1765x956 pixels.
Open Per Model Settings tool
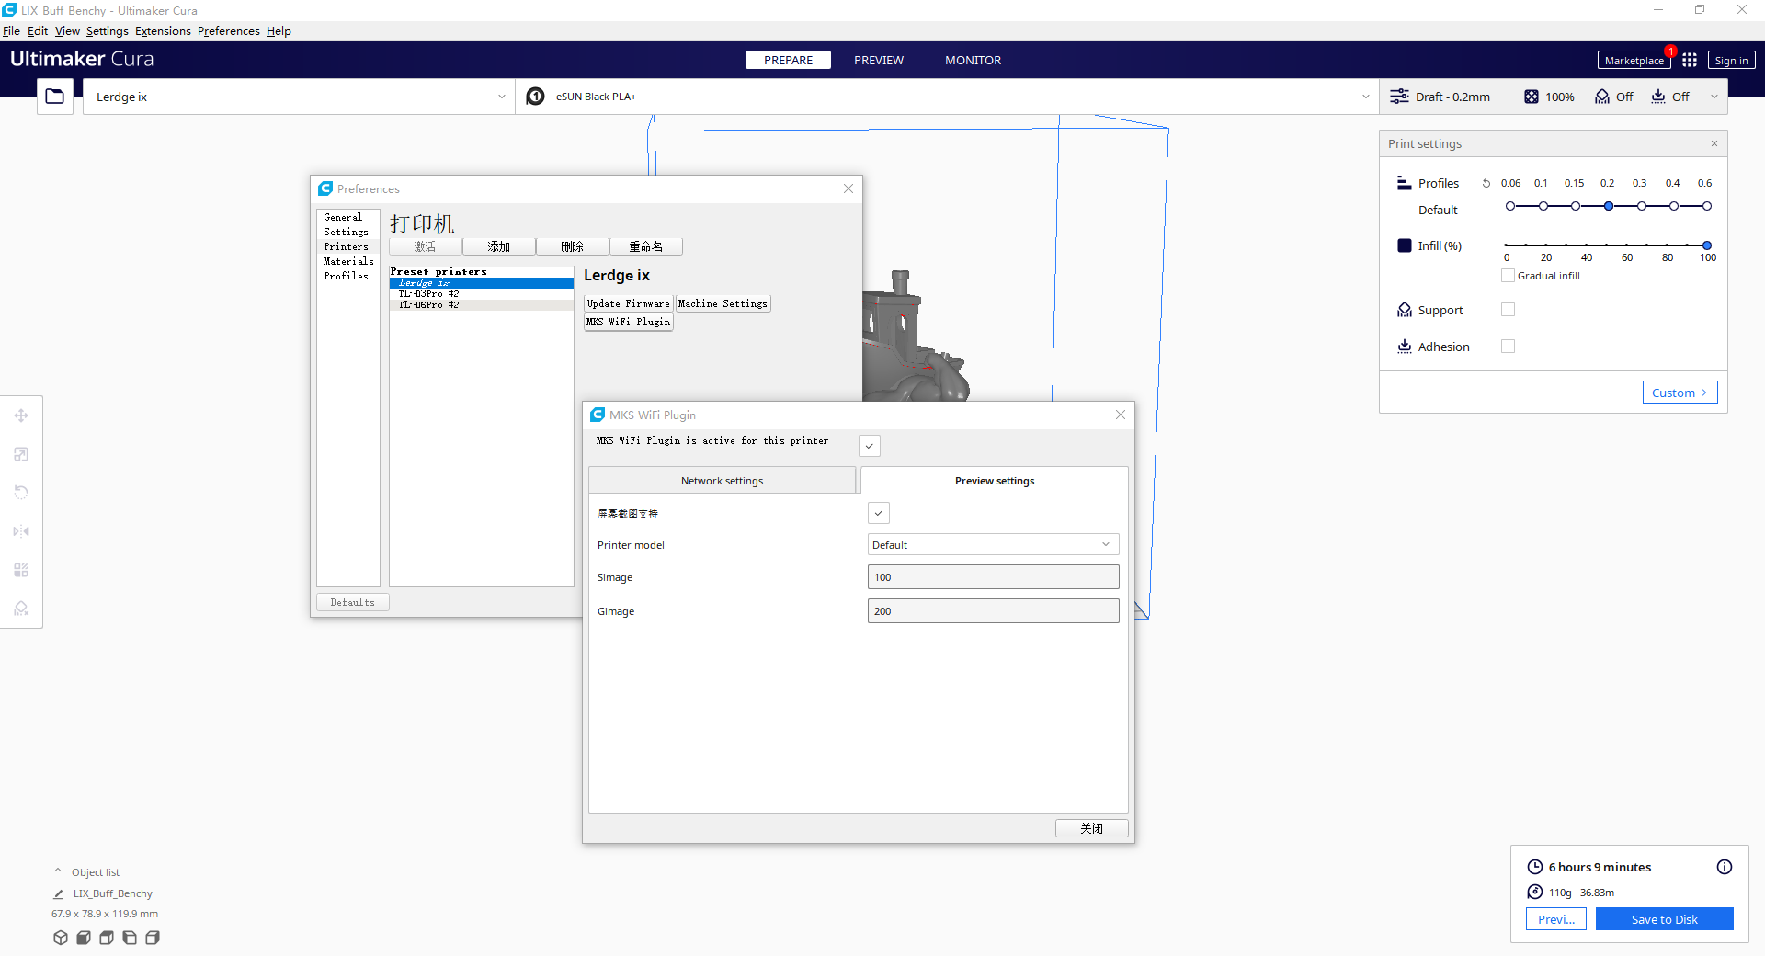point(20,570)
